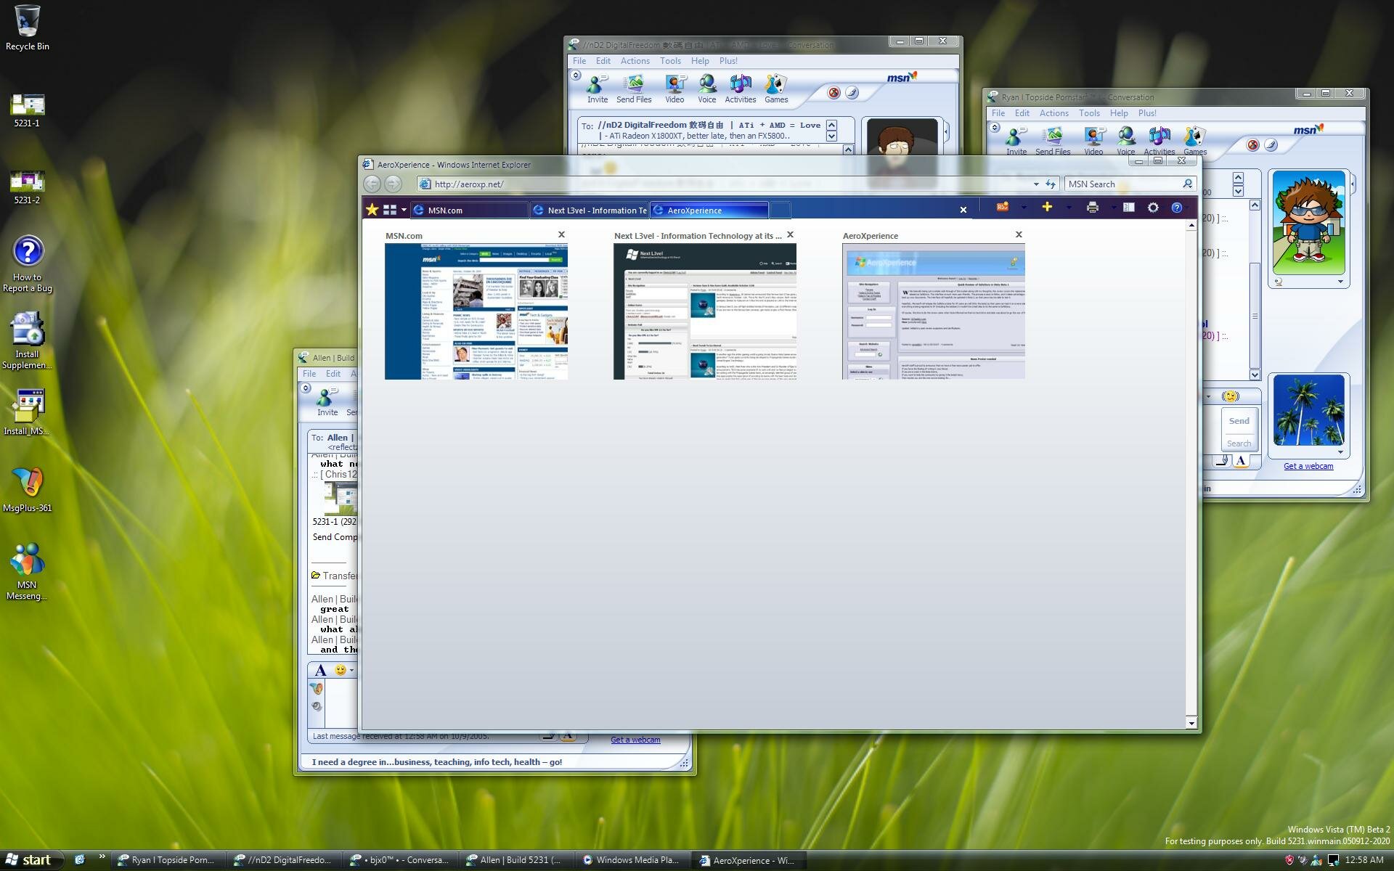Click color scheme paintbrush icon in Ryan window
Image resolution: width=1394 pixels, height=871 pixels.
(1271, 145)
